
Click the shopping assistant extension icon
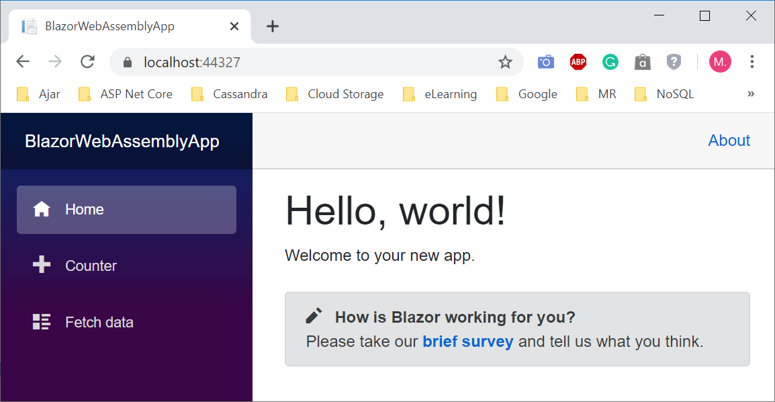642,61
